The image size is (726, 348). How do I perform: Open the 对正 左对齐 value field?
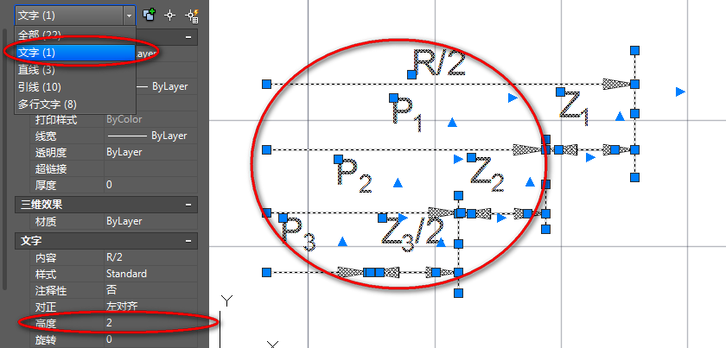tap(151, 307)
